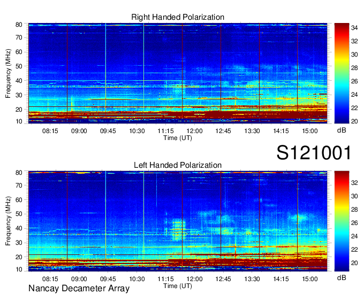This screenshot has width=364, height=295.
Task: Click the 13:30 time tick on Right Handed plot
Action: click(x=252, y=131)
